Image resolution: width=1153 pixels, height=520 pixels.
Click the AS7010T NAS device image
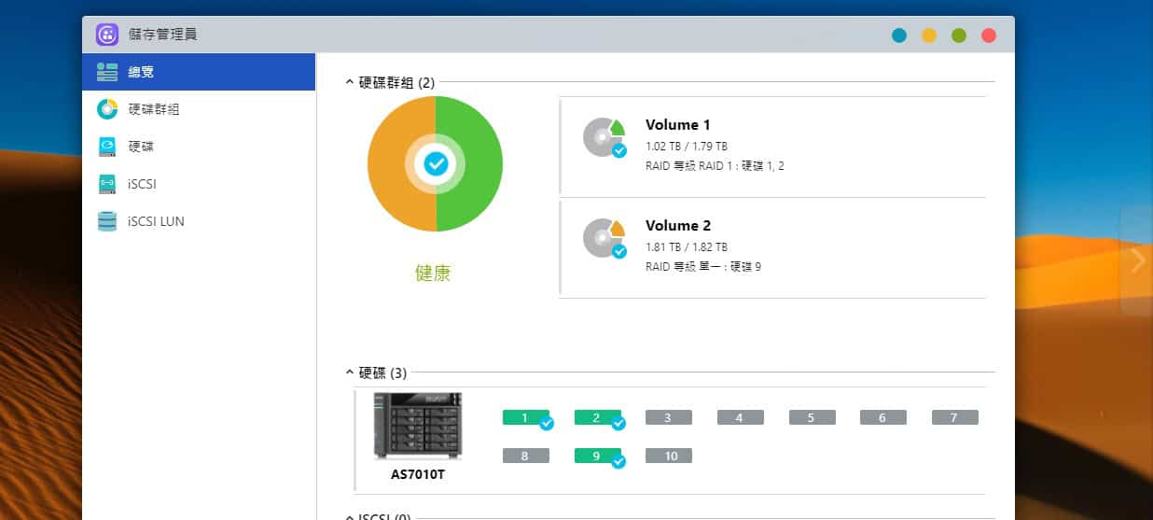pos(417,426)
